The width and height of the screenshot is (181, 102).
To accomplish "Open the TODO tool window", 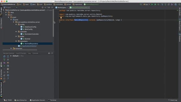I will (x=8, y=100).
